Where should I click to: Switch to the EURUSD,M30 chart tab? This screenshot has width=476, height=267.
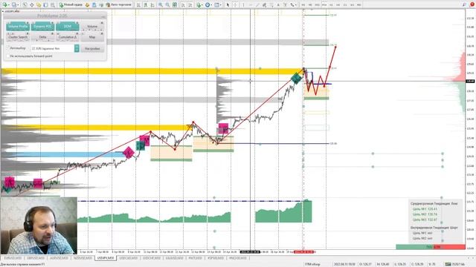coord(13,258)
